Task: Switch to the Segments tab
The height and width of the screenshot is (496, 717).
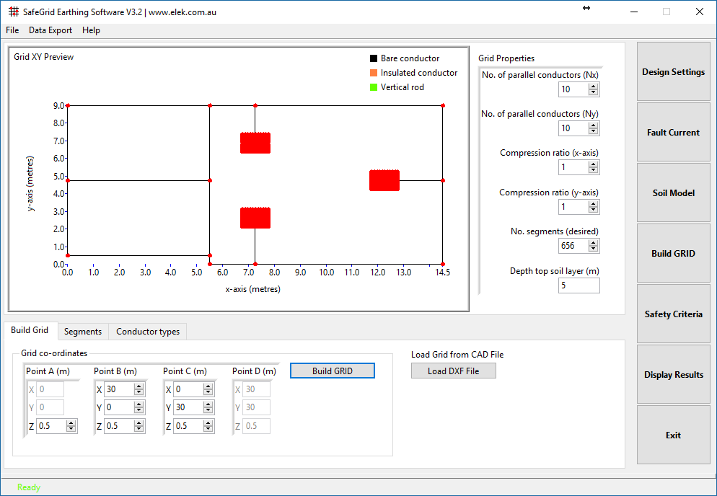Action: pyautogui.click(x=82, y=332)
